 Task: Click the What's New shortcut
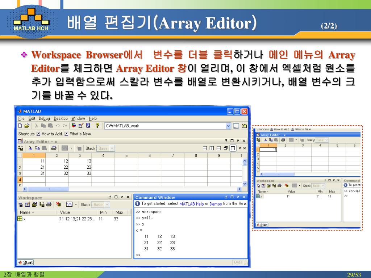[x=78, y=134]
